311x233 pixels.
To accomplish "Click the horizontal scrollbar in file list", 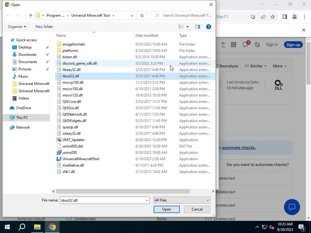I will [123, 191].
